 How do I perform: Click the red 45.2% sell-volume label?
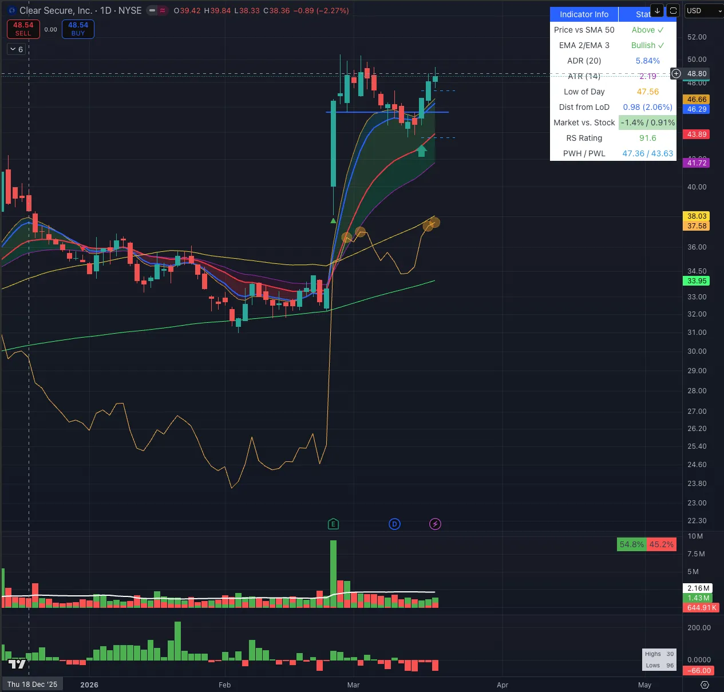tap(661, 544)
